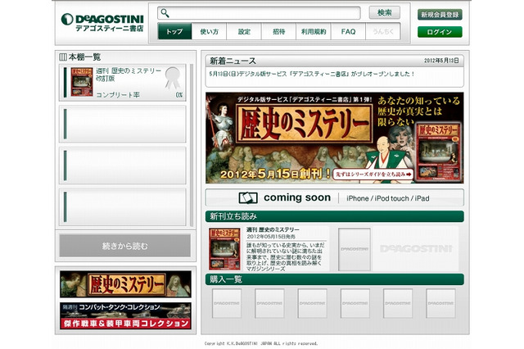Viewport: 524px width, 349px height.
Task: Click the main 歴史のミステリー title banner
Action: pos(304,124)
